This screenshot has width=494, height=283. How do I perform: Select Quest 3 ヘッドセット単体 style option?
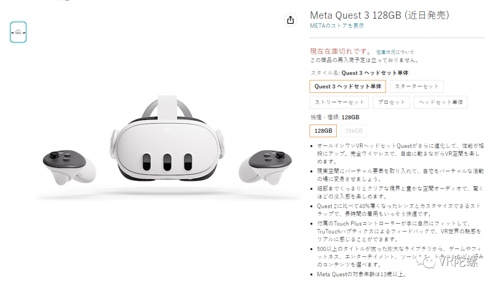tap(348, 86)
